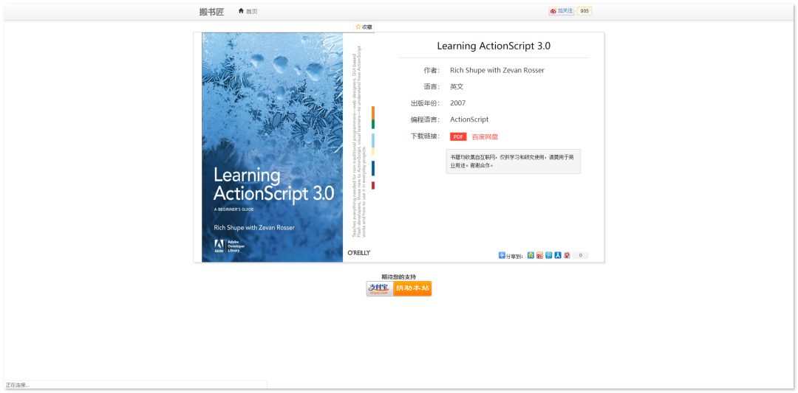The image size is (798, 393).
Task: Click the home icon in top bar
Action: tap(241, 11)
